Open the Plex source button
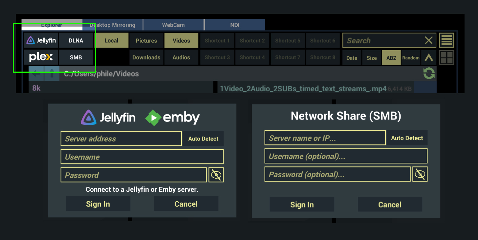 41,57
